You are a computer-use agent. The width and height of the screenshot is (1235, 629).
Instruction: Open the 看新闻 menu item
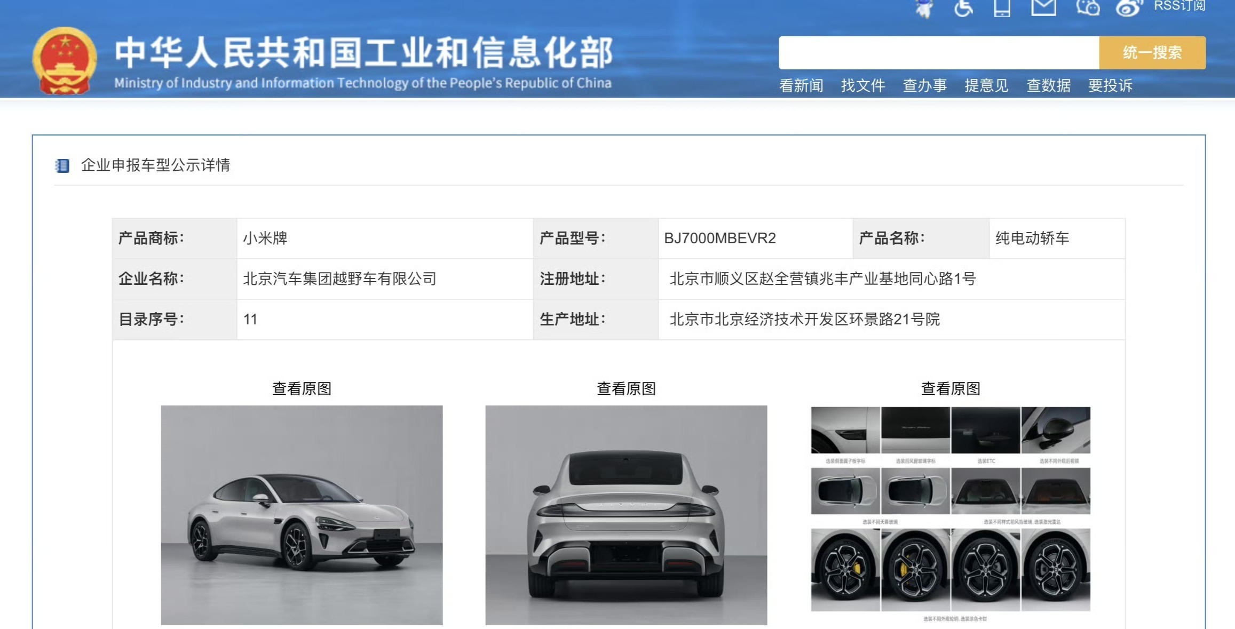801,85
